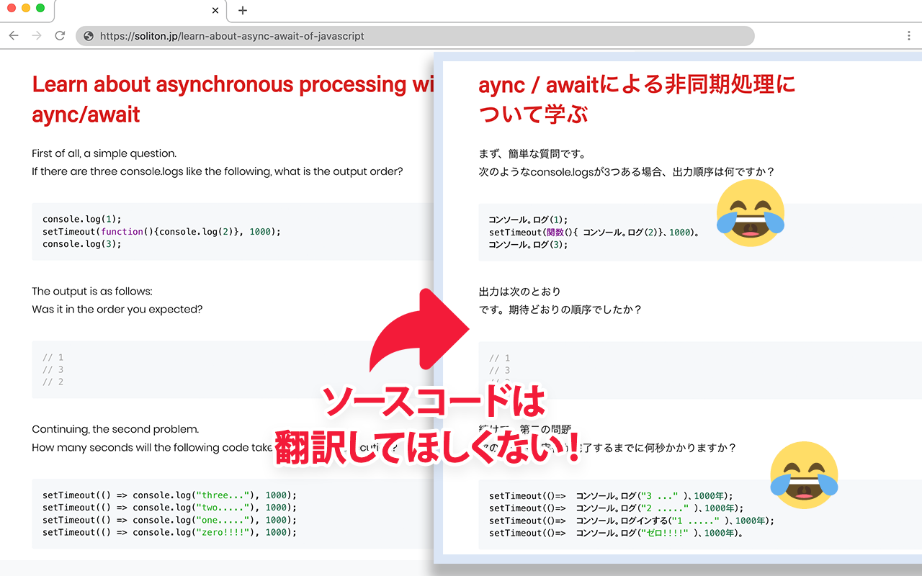Click the soliton.jp URL address bar
The height and width of the screenshot is (576, 922).
(415, 36)
